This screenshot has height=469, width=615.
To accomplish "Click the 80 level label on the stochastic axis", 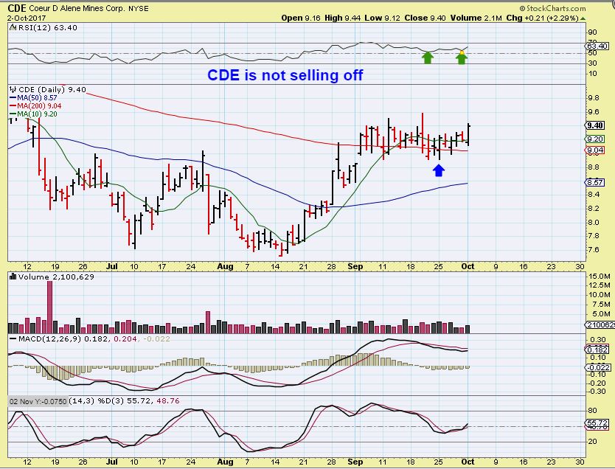I will [x=592, y=411].
